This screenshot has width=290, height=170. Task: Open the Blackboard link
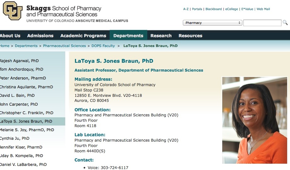pyautogui.click(x=213, y=9)
